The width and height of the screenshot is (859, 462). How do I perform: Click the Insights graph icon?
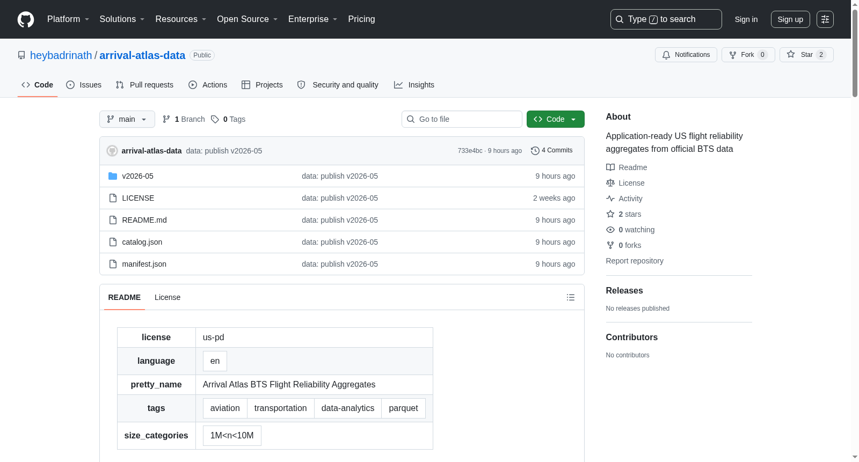[x=398, y=85]
